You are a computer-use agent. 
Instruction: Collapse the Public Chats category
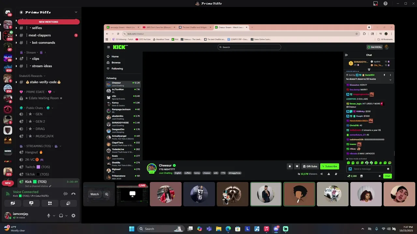[x=36, y=108]
